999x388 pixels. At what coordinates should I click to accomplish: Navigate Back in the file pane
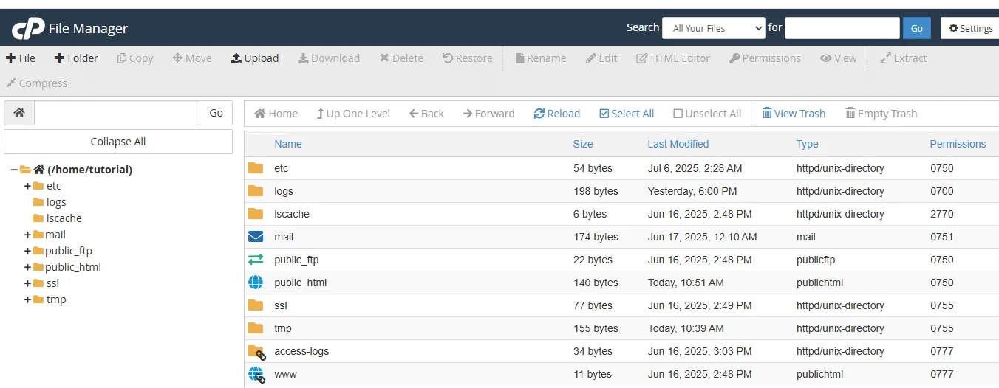point(426,114)
